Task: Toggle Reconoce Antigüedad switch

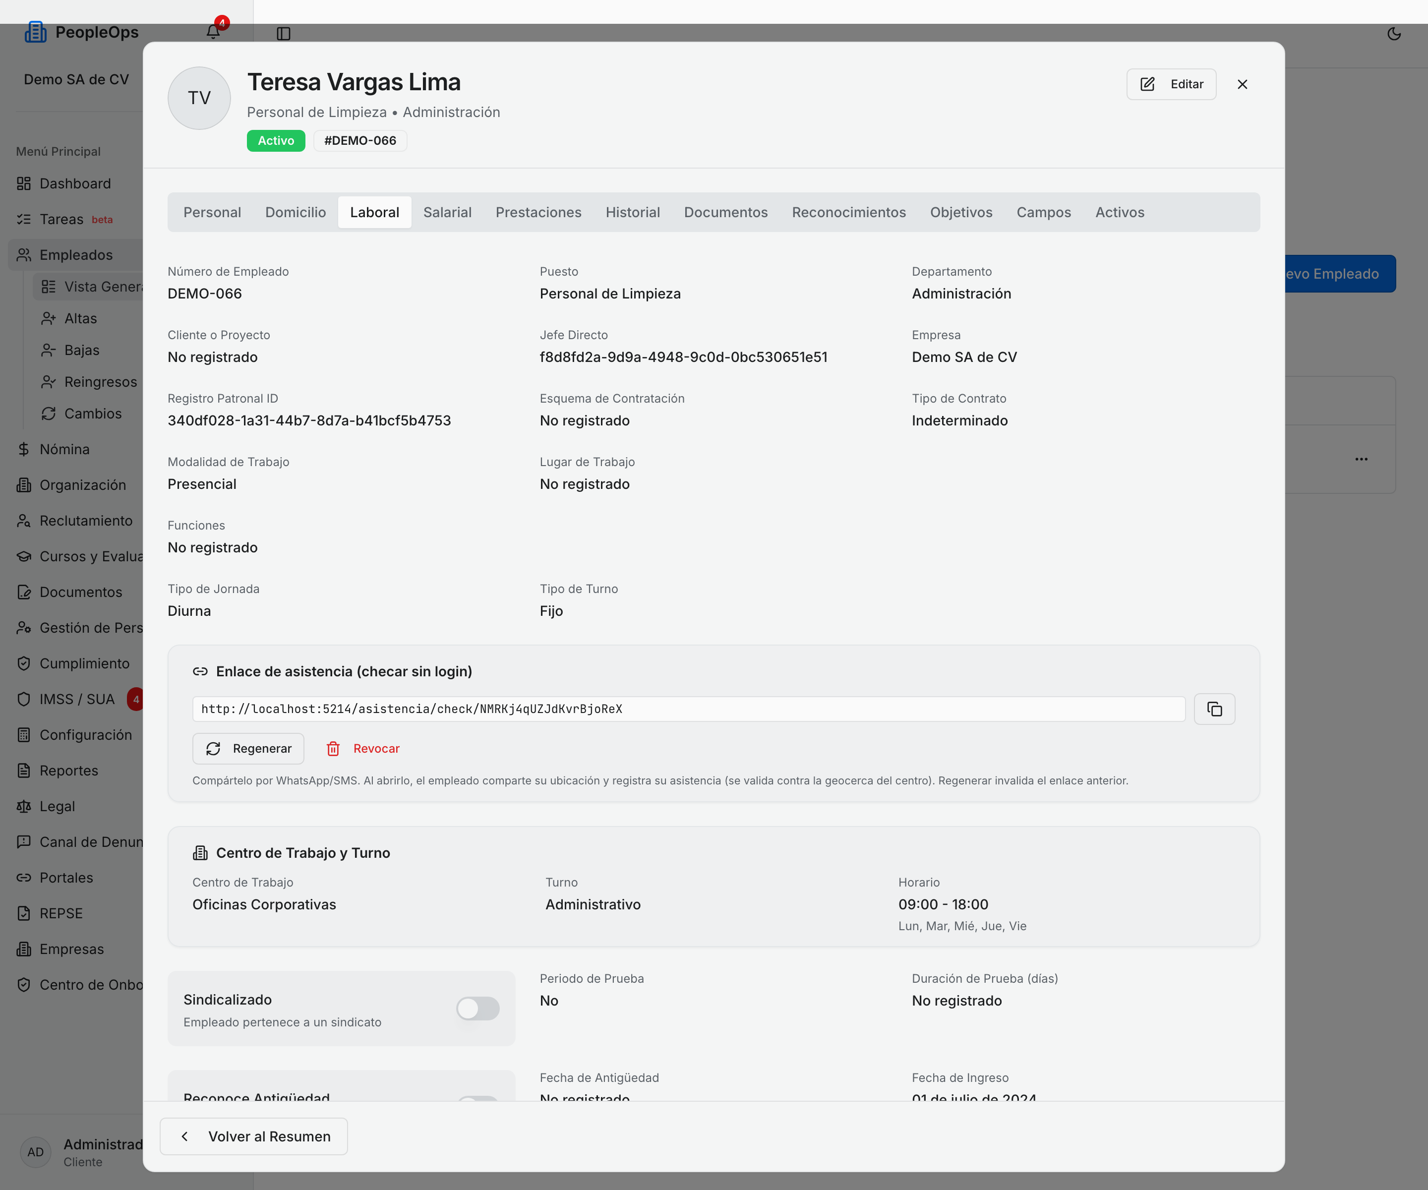Action: coord(477,1098)
